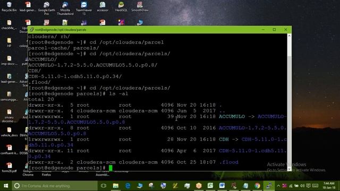This screenshot has height=191, width=340.
Task: Open Task View in the taskbar
Action: [104, 186]
